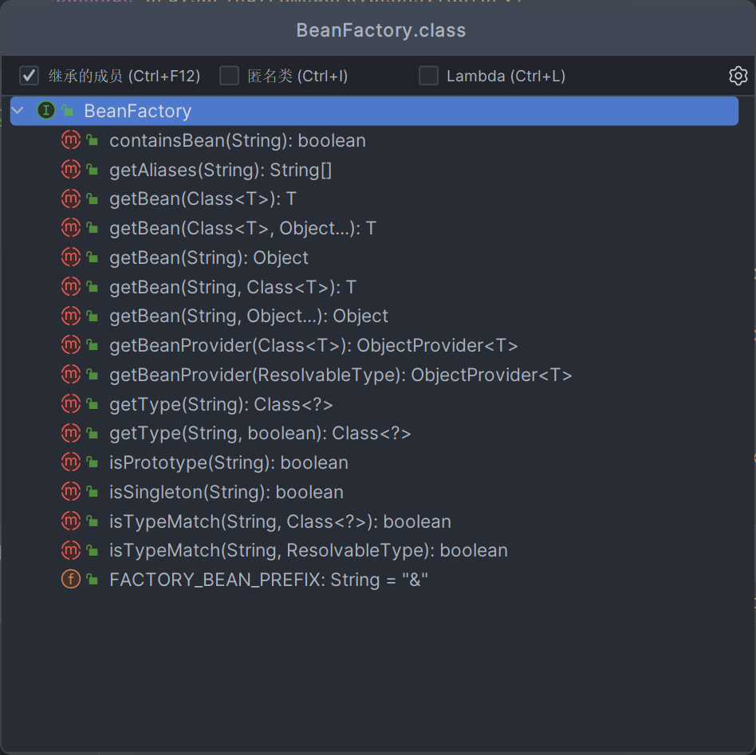
Task: Enable the Lambda checkbox
Action: tap(429, 76)
